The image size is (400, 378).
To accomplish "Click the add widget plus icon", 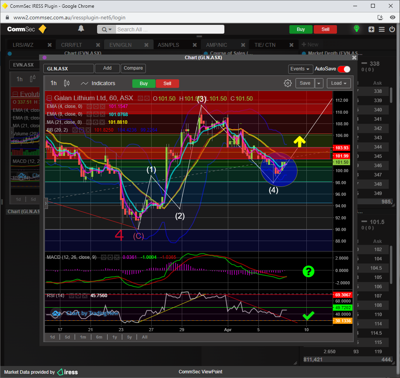I will (x=371, y=29).
